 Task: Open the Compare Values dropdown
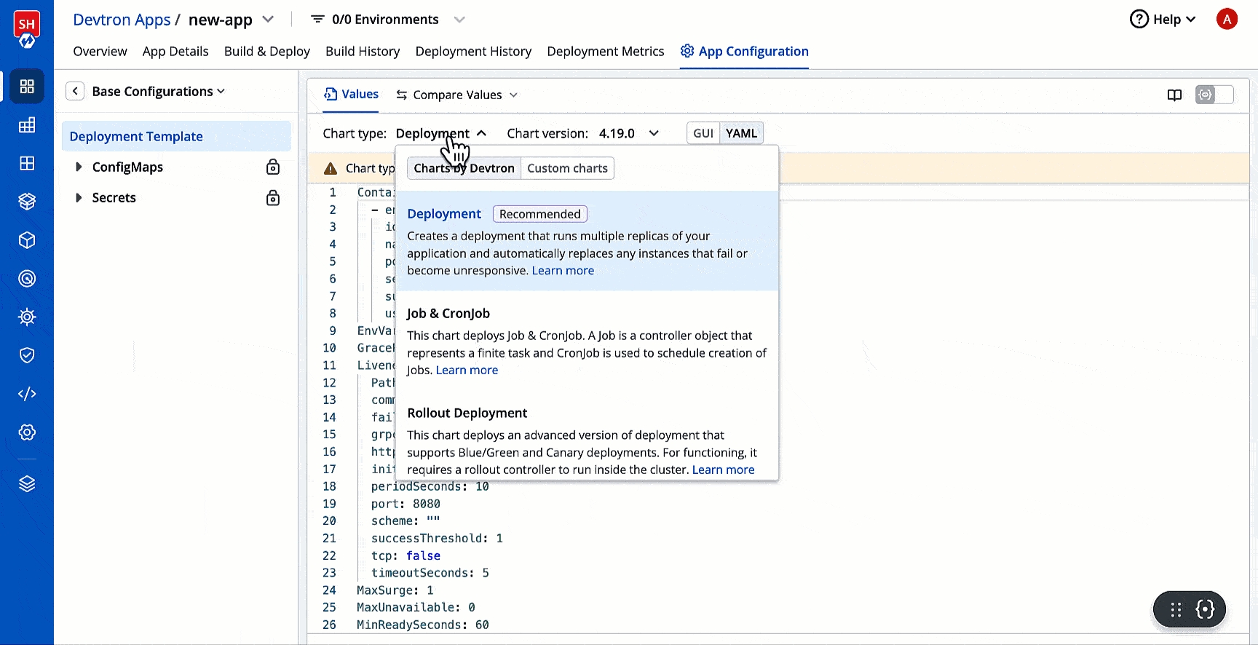(x=457, y=95)
